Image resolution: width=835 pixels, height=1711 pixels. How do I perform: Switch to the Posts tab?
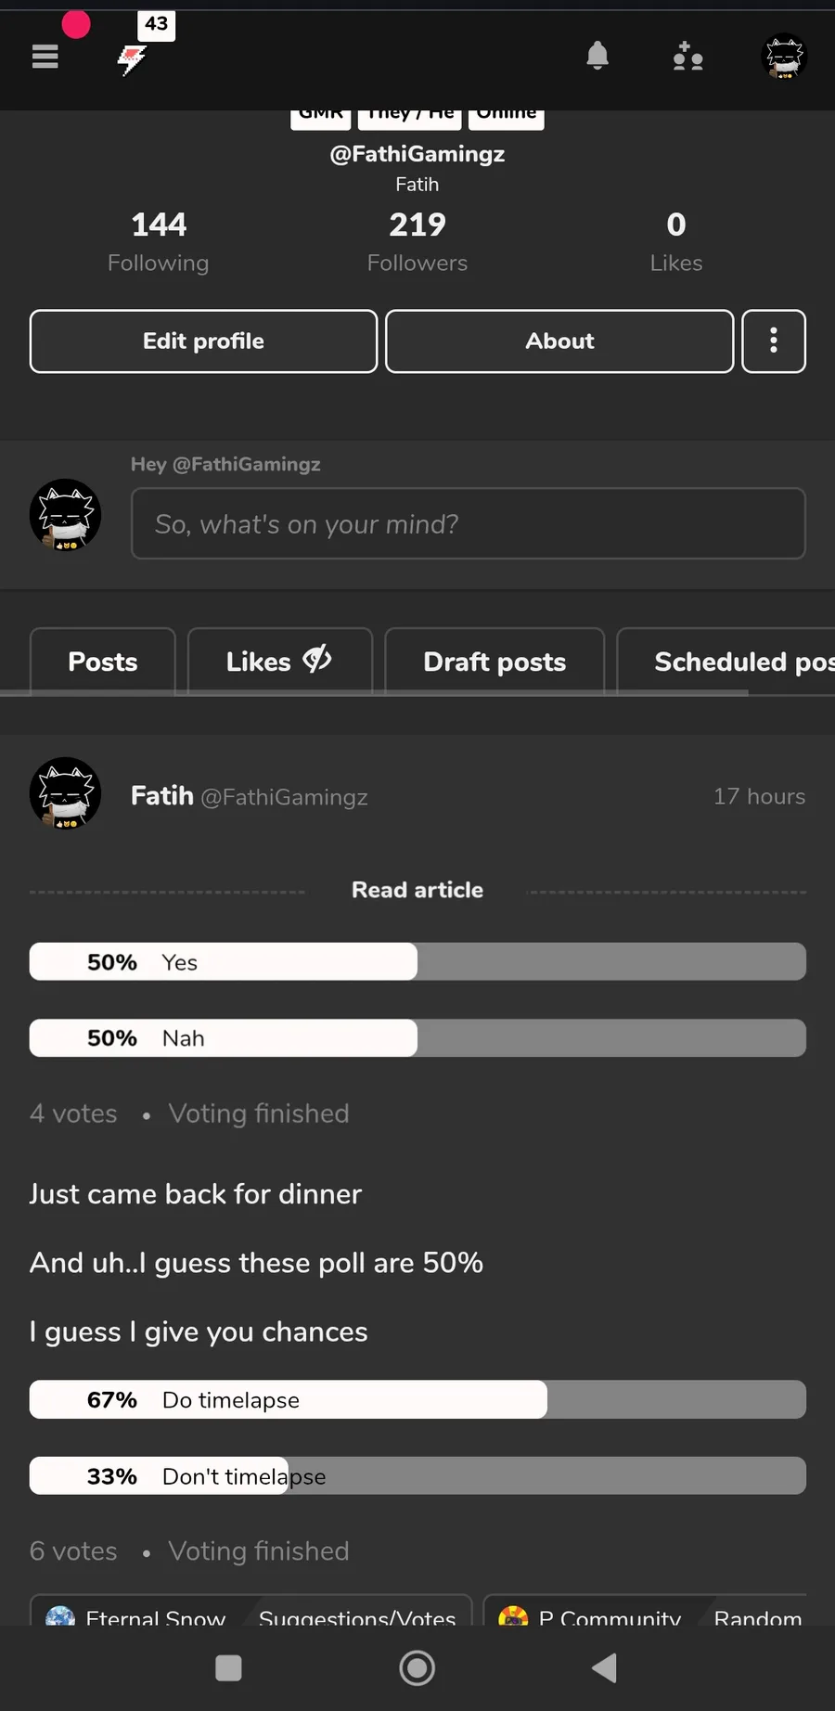coord(103,662)
